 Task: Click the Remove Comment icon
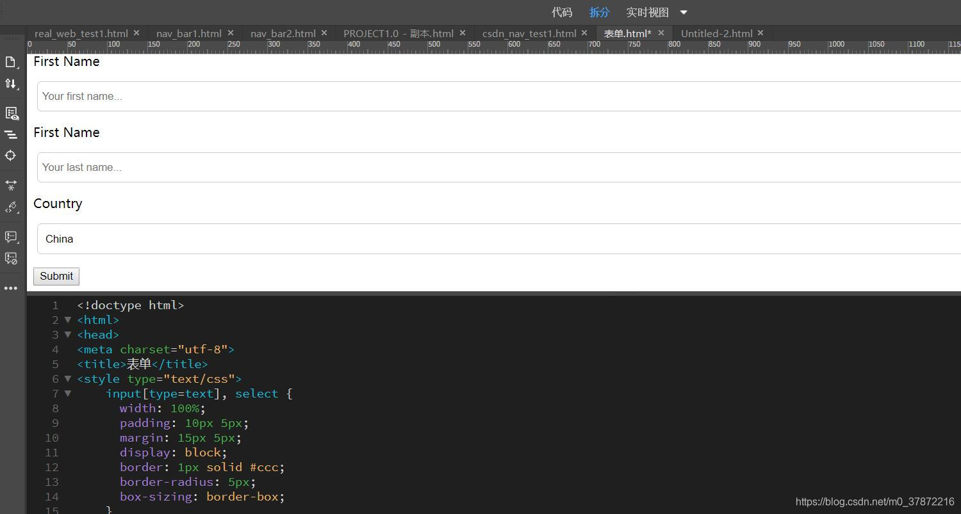(11, 259)
